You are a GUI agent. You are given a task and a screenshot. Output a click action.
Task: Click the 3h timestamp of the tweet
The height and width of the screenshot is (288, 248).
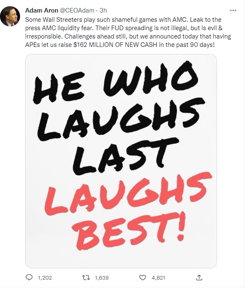point(103,10)
